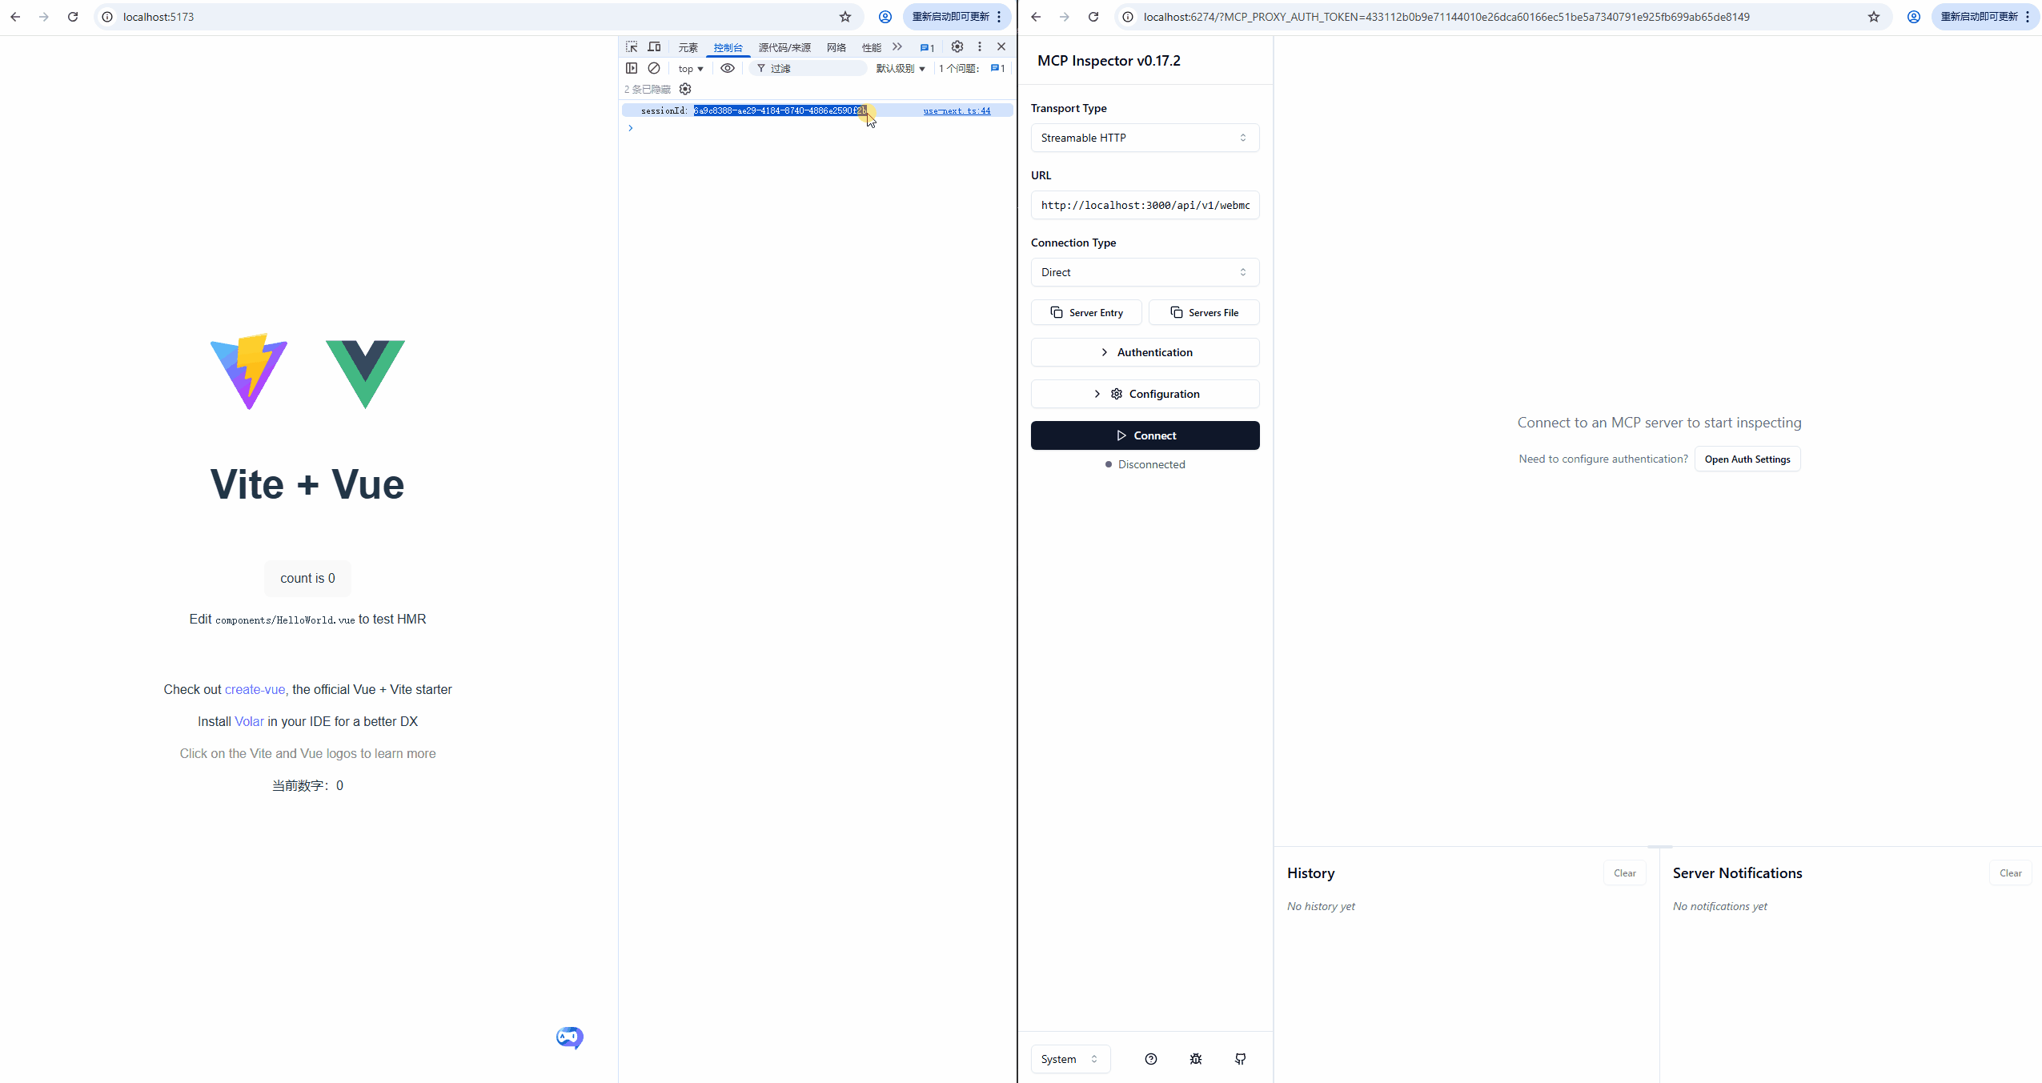Open live expression eye icon in console
Image resolution: width=2042 pixels, height=1083 pixels.
pyautogui.click(x=727, y=69)
